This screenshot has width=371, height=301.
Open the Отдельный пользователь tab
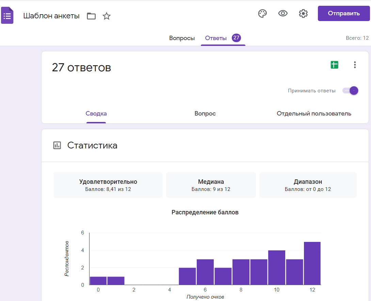coord(314,114)
